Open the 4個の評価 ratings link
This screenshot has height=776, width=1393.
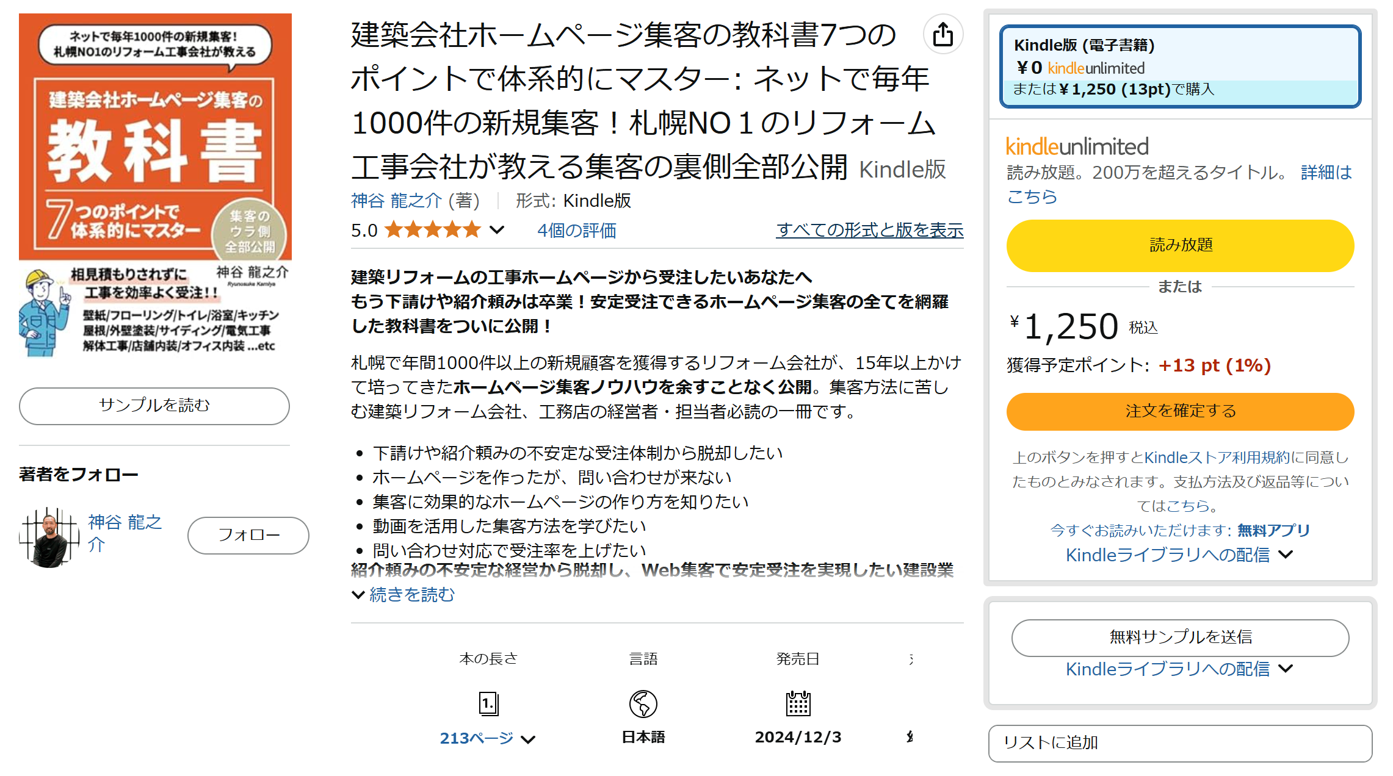(x=576, y=231)
